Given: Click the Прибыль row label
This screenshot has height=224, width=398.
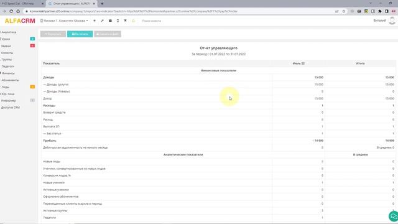Looking at the screenshot, I should point(50,141).
